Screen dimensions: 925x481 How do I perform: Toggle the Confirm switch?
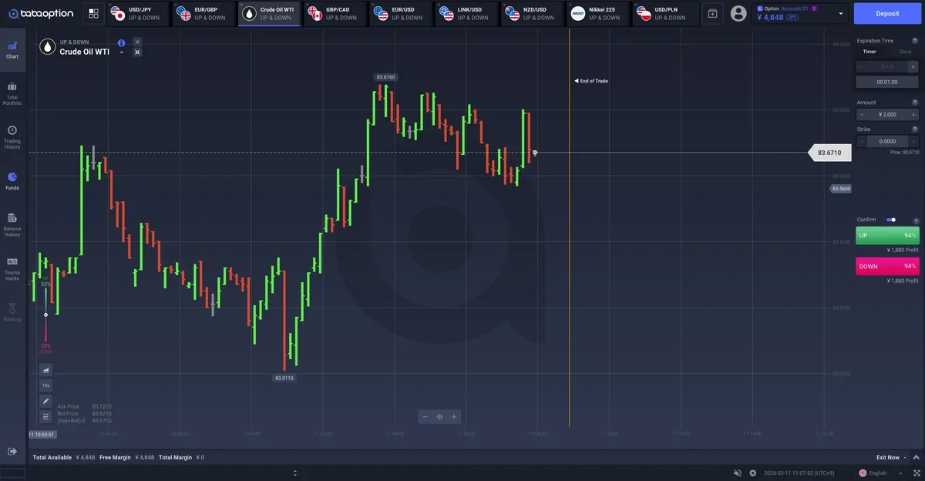[x=891, y=220]
